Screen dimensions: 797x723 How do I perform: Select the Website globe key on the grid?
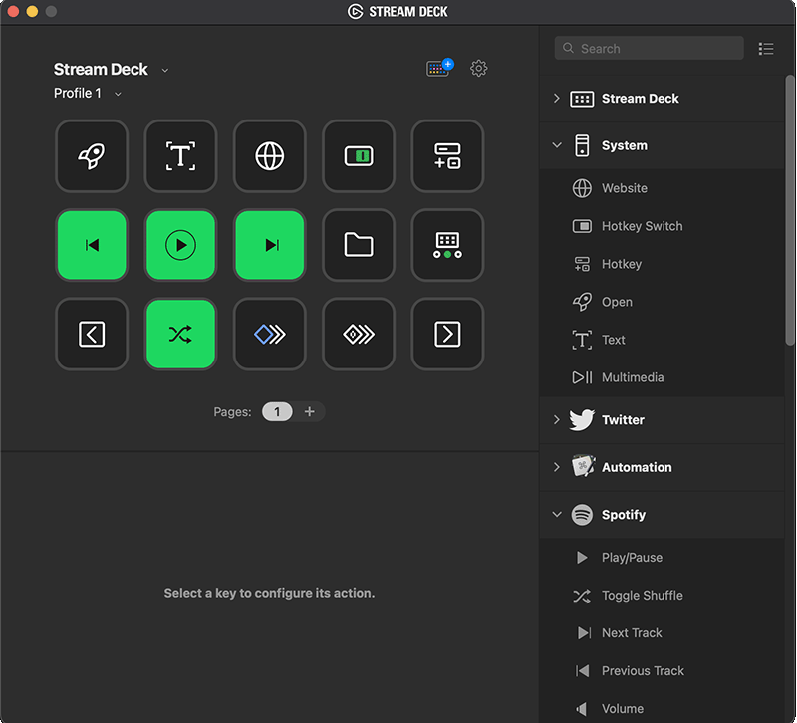(x=269, y=156)
